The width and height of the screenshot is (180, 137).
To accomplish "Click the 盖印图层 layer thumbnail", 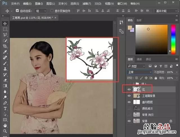I will click(x=136, y=102).
